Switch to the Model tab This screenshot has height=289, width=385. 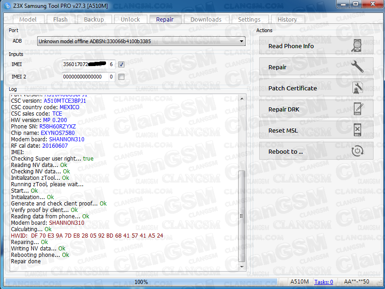(x=28, y=19)
